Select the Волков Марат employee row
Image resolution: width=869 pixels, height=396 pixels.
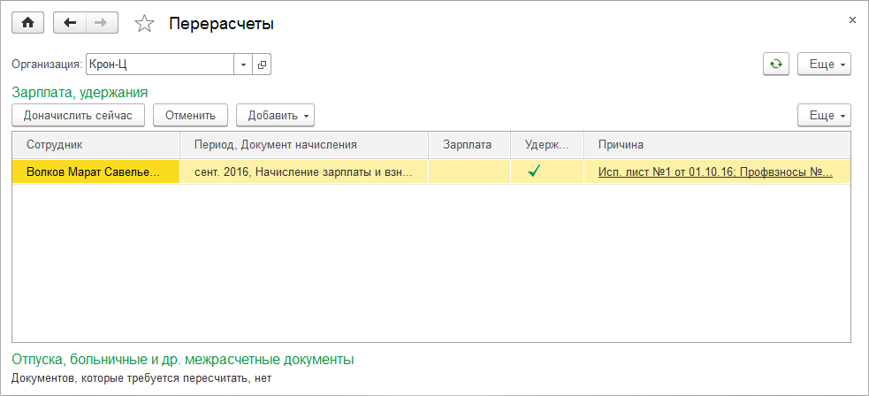[x=94, y=172]
